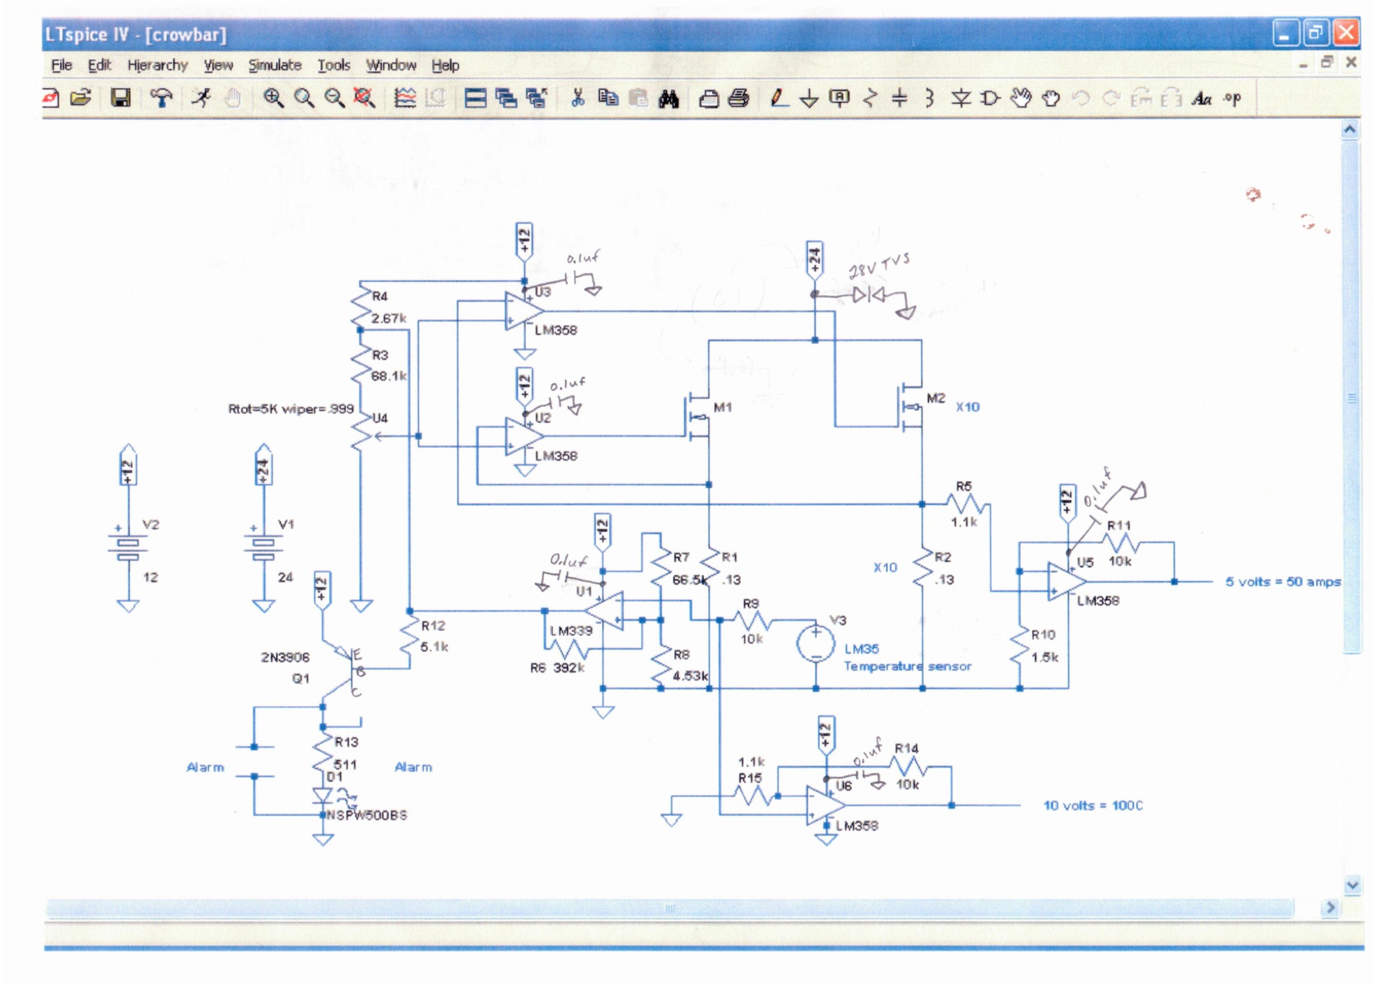The height and width of the screenshot is (983, 1373).
Task: Save the schematic using the floppy disk icon
Action: (121, 98)
